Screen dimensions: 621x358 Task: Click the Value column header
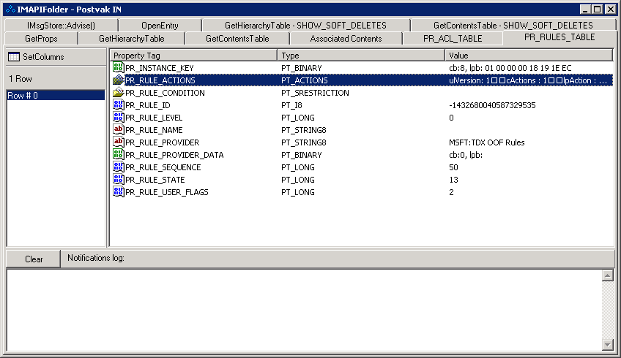[529, 56]
